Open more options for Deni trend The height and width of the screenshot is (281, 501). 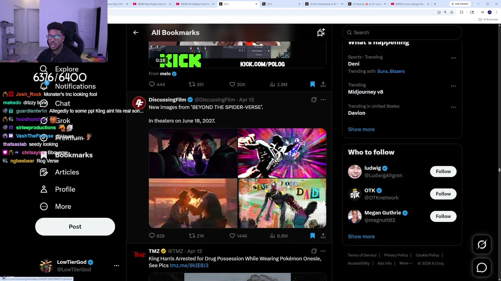coord(453,58)
